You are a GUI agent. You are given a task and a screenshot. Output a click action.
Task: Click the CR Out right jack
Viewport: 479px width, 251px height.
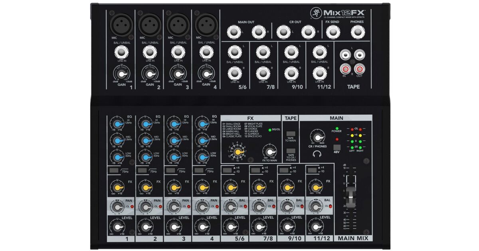click(308, 32)
